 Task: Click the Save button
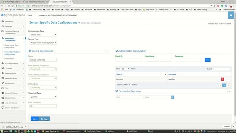pos(44,119)
